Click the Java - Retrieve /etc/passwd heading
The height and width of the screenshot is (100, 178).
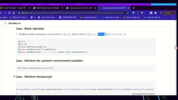tap(34, 77)
